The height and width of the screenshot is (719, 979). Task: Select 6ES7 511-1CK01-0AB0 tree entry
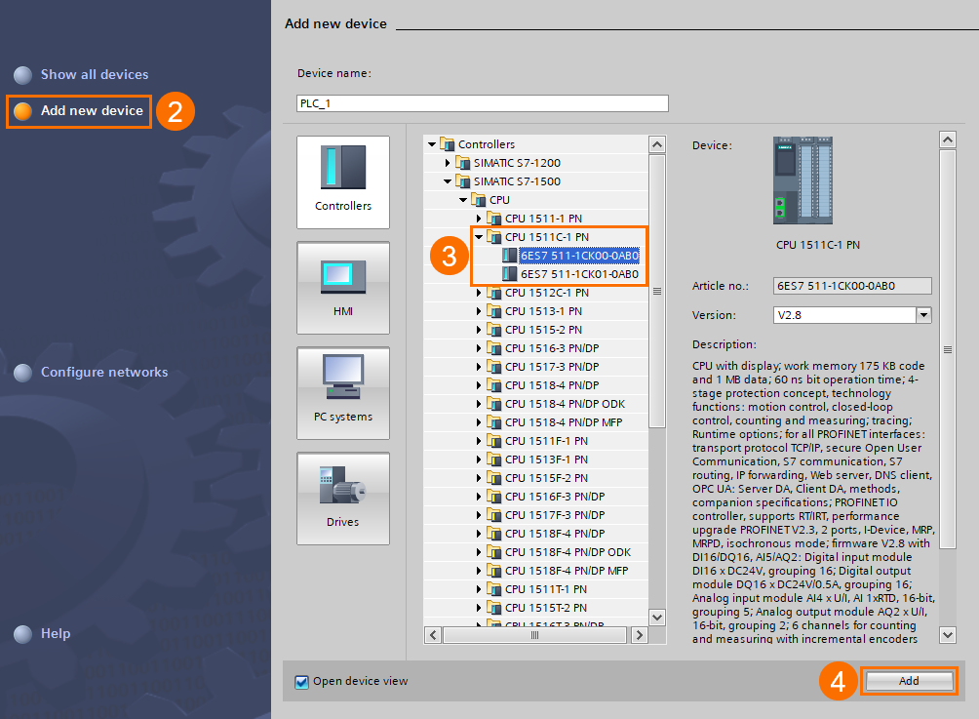[x=579, y=274]
